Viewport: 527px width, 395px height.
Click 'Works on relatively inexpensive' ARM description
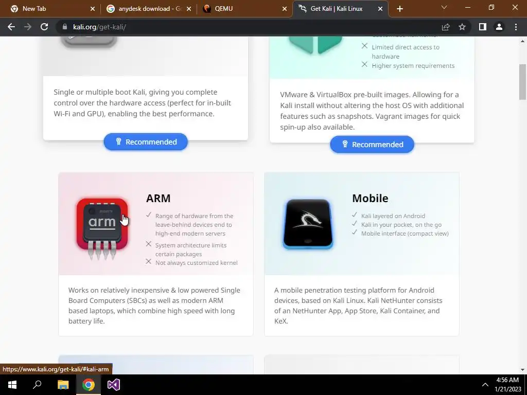tap(154, 306)
